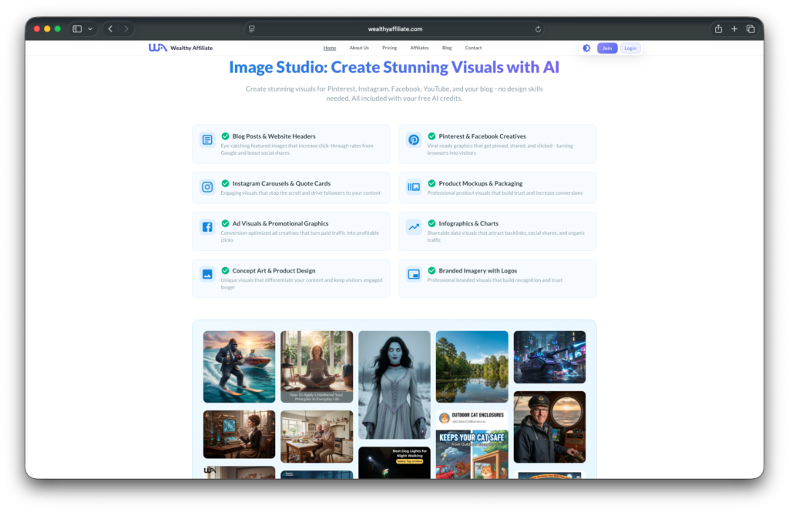Open the Pricing menu item
The image size is (789, 512).
(389, 48)
